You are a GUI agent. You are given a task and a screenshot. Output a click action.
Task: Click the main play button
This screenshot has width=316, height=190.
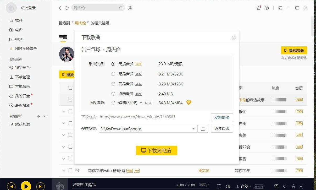[26, 186]
